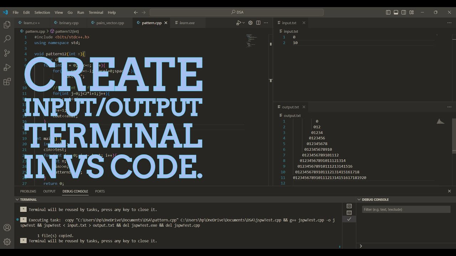Image resolution: width=456 pixels, height=256 pixels.
Task: Click the VS Code logo icon
Action: [x=5, y=12]
